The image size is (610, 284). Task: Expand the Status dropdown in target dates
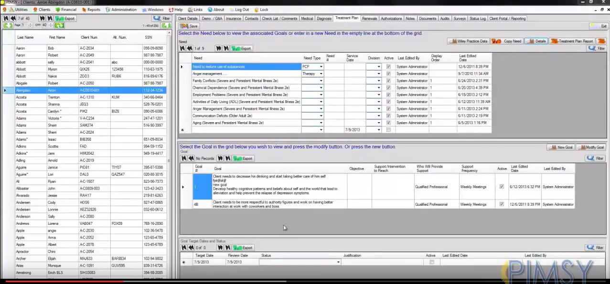click(x=338, y=262)
